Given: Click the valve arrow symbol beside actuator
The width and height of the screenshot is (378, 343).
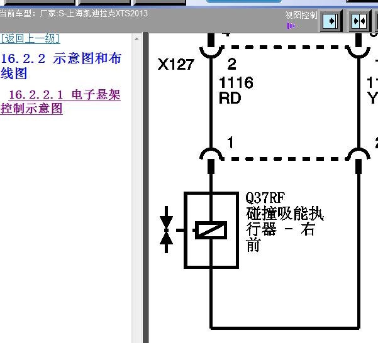Looking at the screenshot, I should pos(166,230).
